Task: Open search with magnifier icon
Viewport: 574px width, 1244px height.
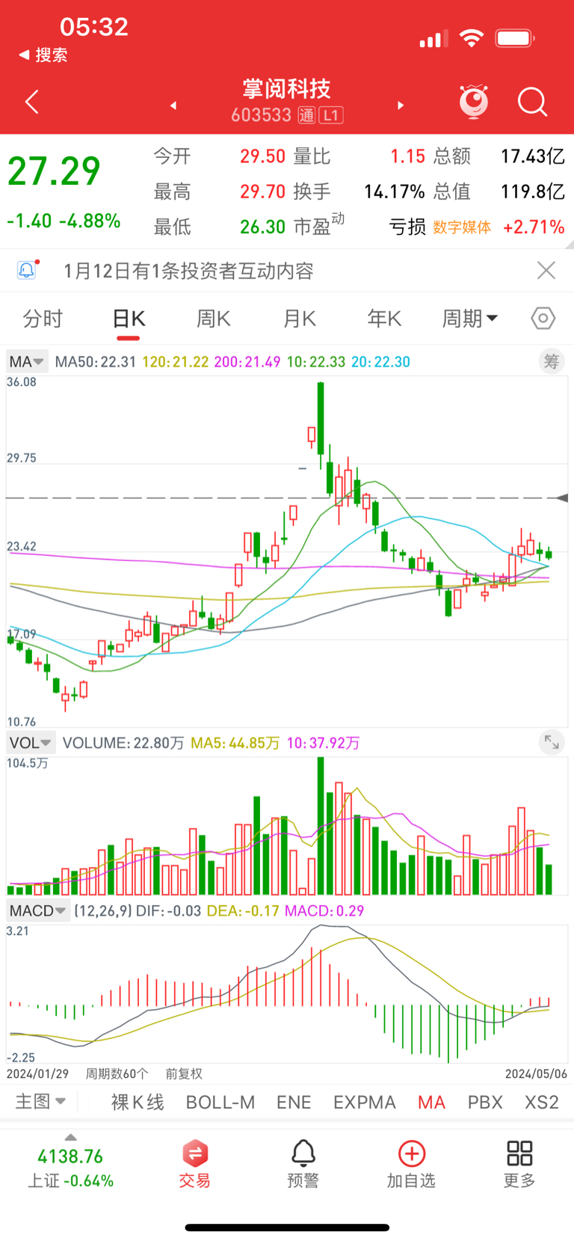Action: pos(533,102)
